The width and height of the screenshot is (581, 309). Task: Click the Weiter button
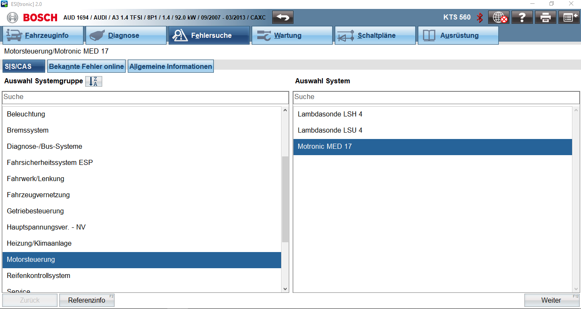(551, 300)
